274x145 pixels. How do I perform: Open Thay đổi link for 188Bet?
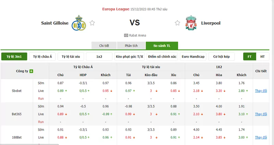[261, 137]
